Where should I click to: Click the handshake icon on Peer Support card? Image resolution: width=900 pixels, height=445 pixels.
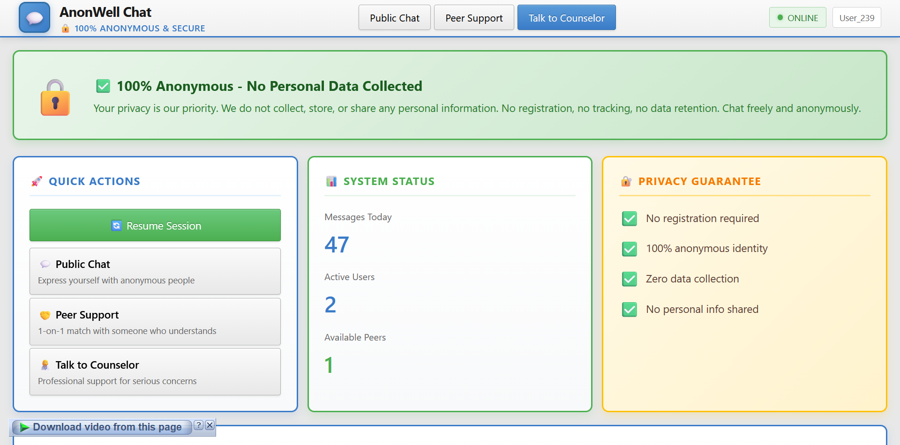click(45, 315)
